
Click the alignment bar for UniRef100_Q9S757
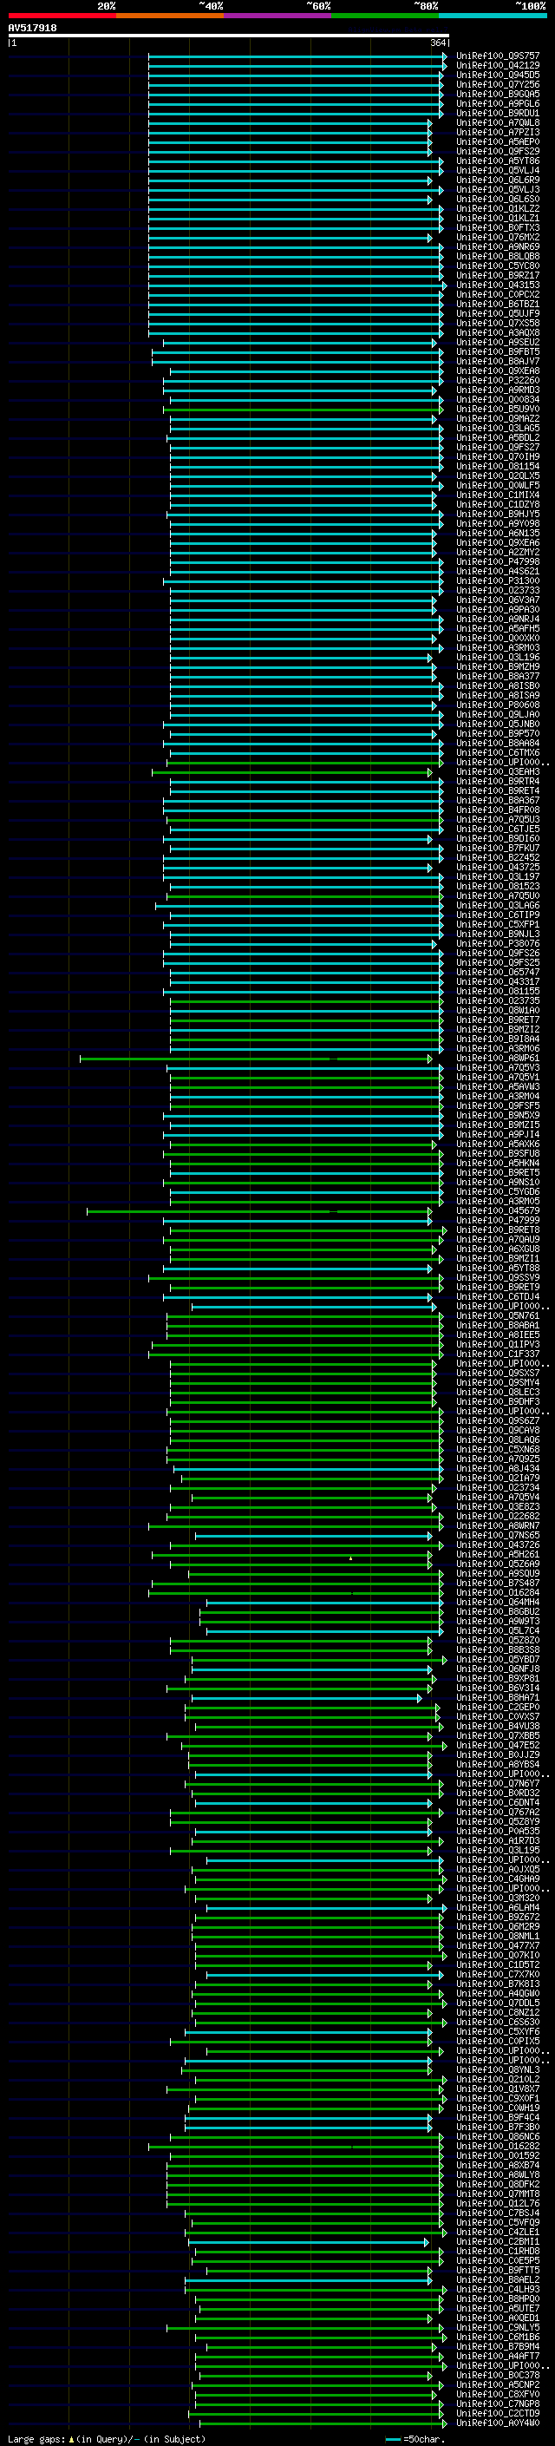click(297, 57)
